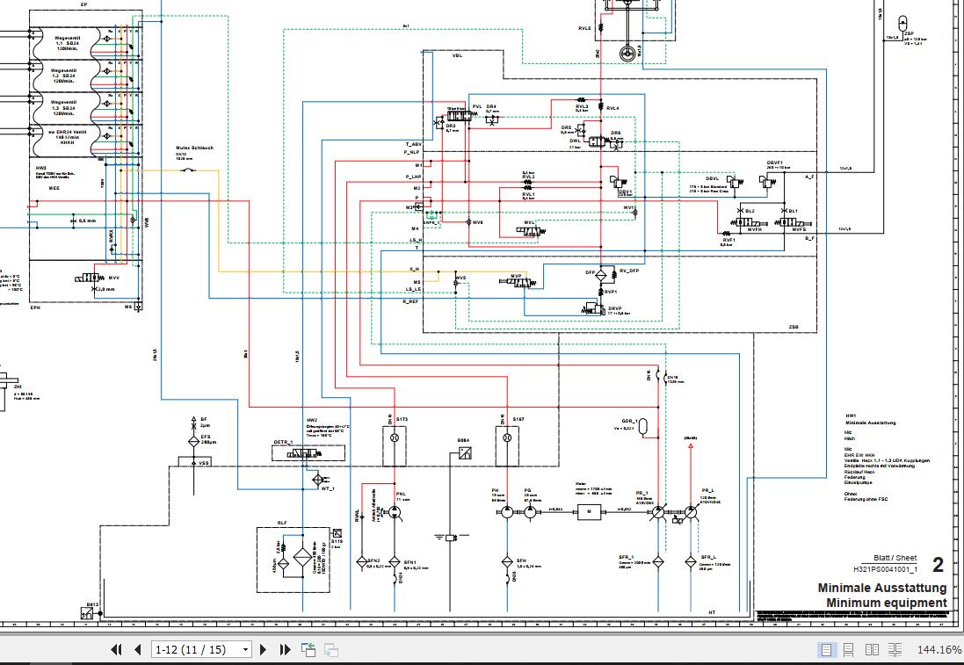This screenshot has width=964, height=665.
Task: Enable continuous scrolling page layout
Action: click(848, 649)
